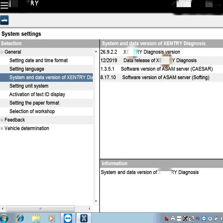Expand the Vehicle determination node
Image resolution: width=223 pixels, height=223 pixels.
point(2,129)
